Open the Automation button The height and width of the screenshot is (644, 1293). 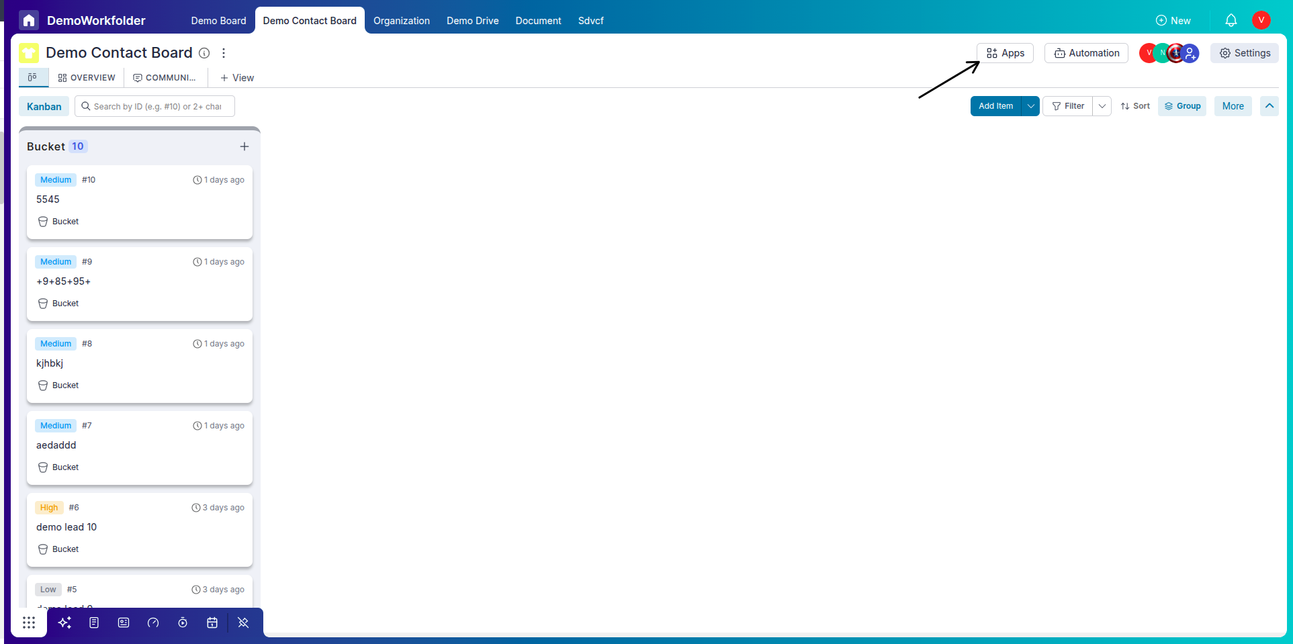point(1086,53)
